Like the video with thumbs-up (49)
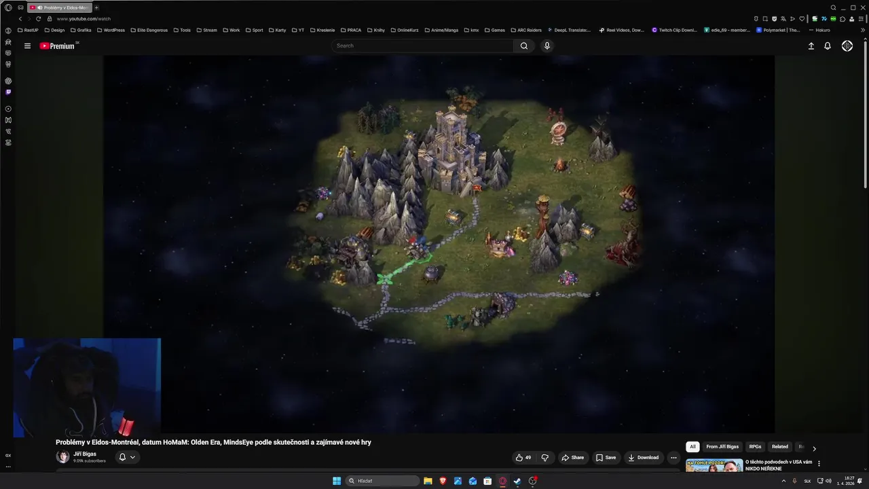Image resolution: width=869 pixels, height=489 pixels. coord(523,458)
